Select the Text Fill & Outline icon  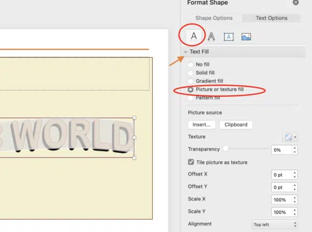[194, 36]
